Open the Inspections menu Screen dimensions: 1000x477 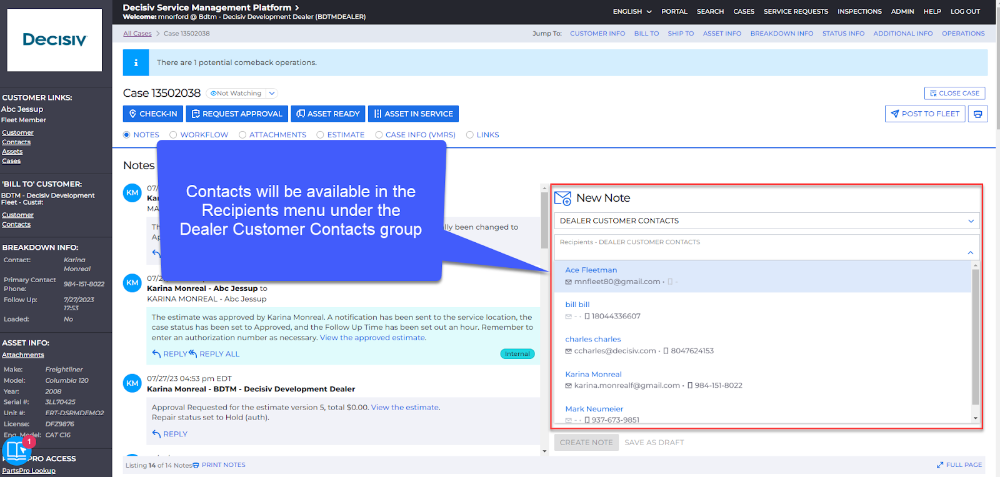point(859,11)
